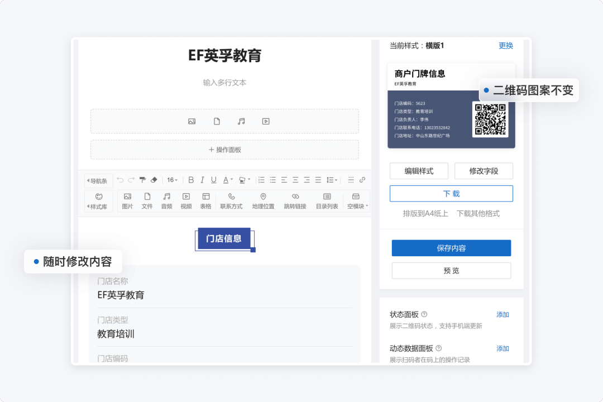Viewport: 603px width, 402px height.
Task: Click 添加 next to 状态面板
Action: 502,314
